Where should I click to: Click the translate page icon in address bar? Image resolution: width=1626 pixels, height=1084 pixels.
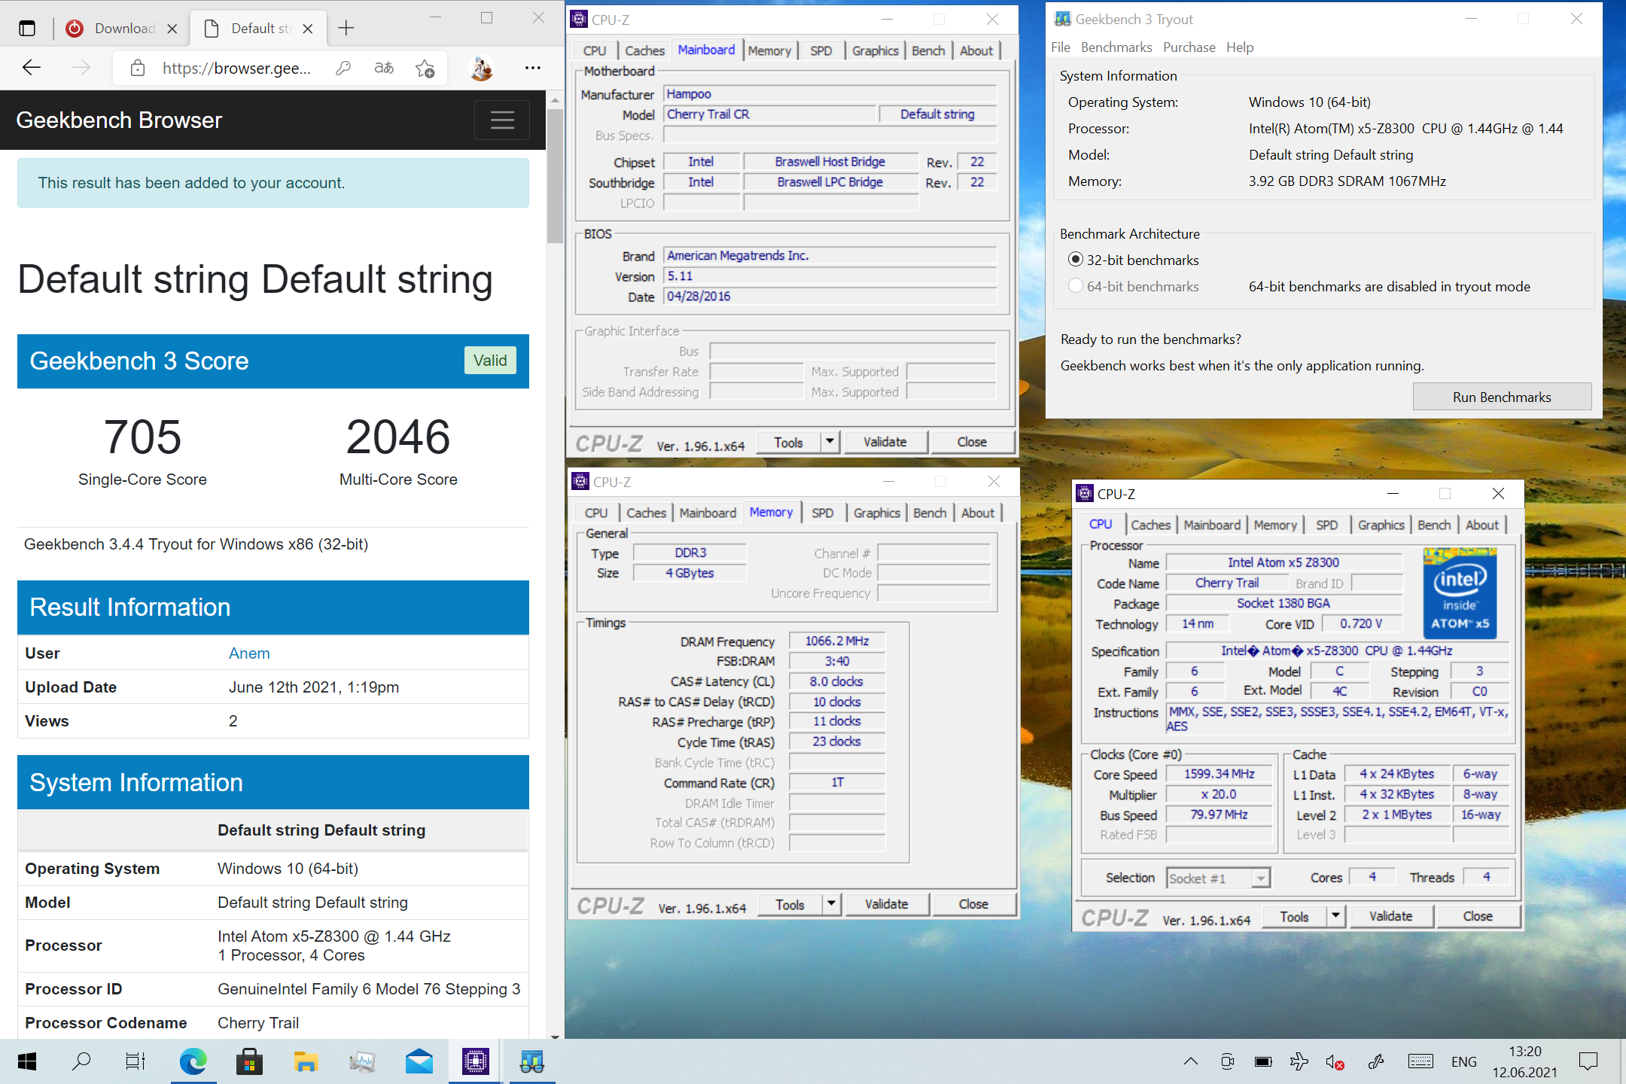pos(384,69)
